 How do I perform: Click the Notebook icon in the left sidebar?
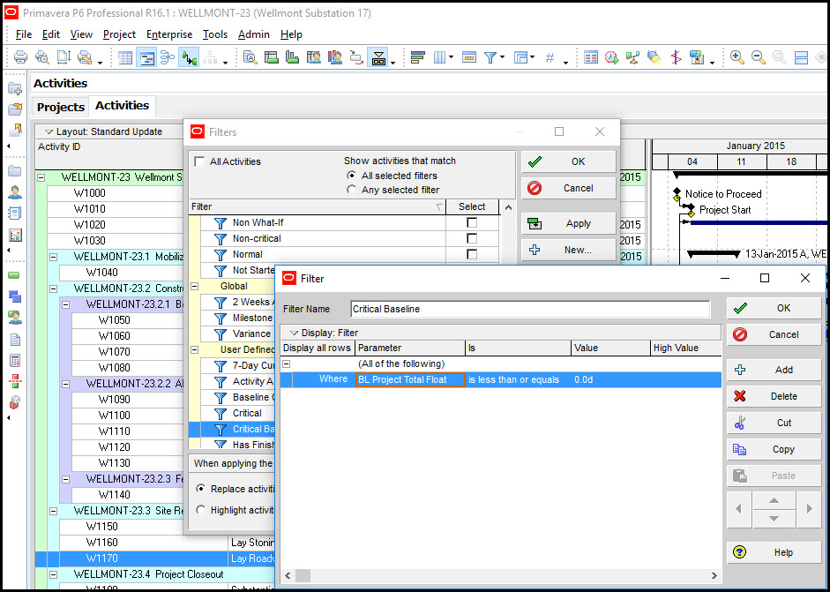(14, 212)
